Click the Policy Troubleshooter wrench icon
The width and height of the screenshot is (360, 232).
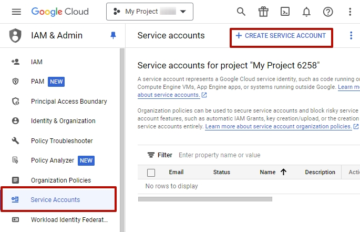15,140
